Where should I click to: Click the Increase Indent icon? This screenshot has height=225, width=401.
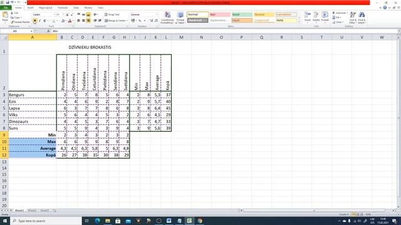tap(100, 21)
